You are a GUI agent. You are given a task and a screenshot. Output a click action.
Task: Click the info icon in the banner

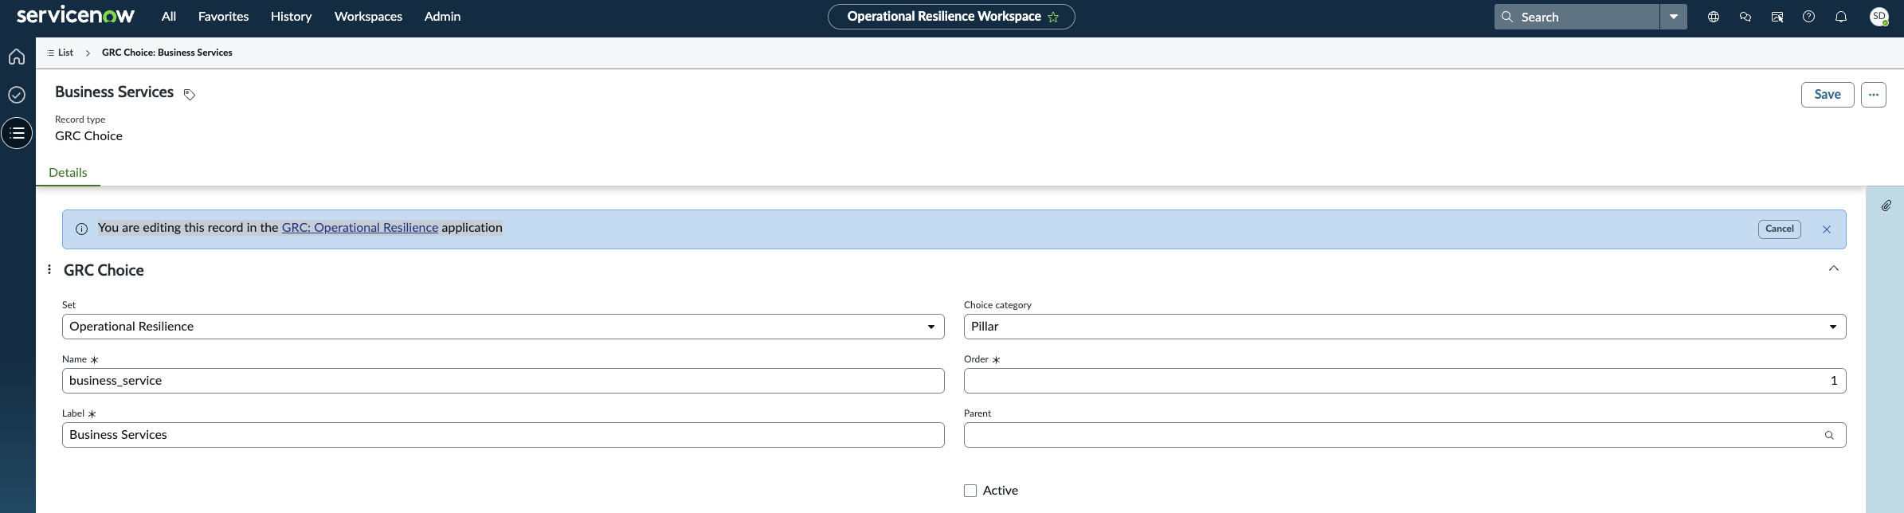81,229
